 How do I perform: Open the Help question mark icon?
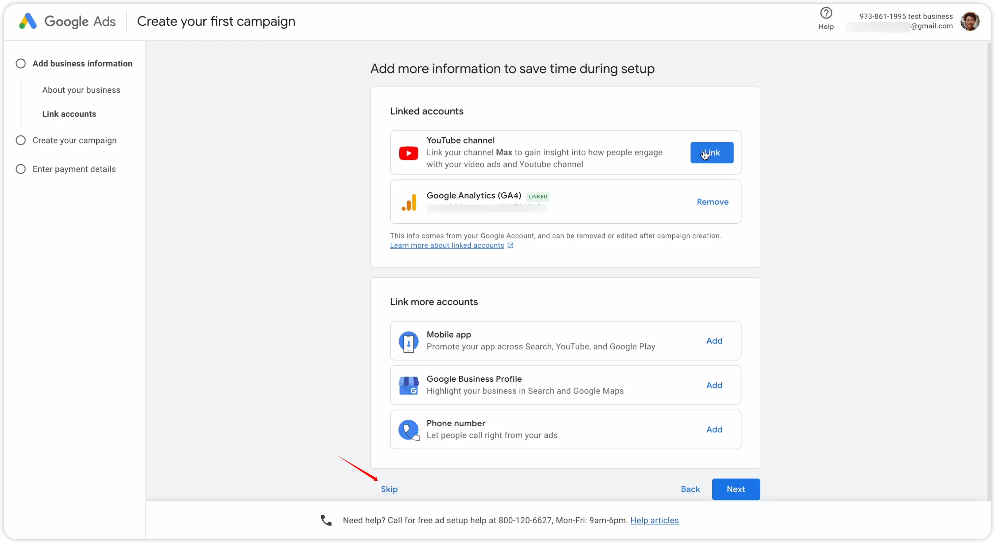point(826,13)
